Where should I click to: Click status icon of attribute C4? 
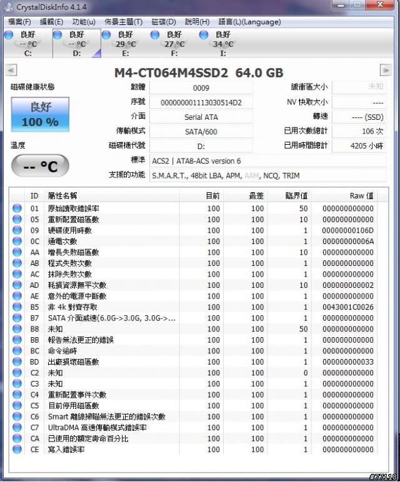coord(17,395)
